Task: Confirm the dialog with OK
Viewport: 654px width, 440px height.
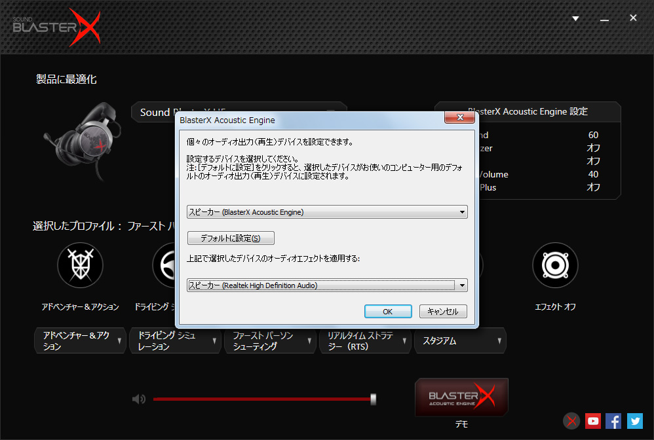Action: click(388, 311)
